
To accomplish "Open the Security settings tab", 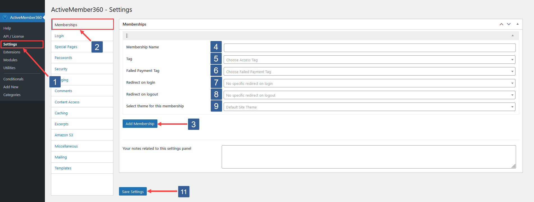I will click(x=82, y=69).
